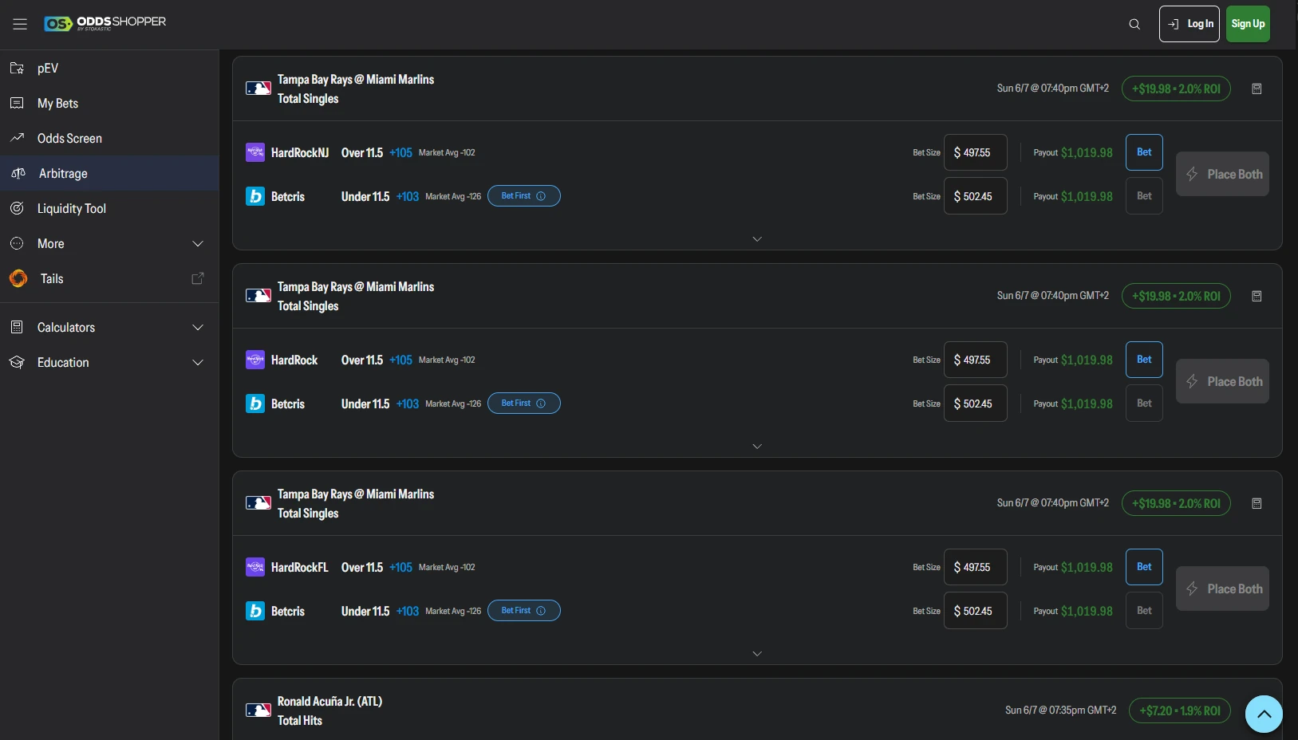Click the +105 odds for HardRockNJ Over 11.5
Image resolution: width=1298 pixels, height=740 pixels.
400,152
